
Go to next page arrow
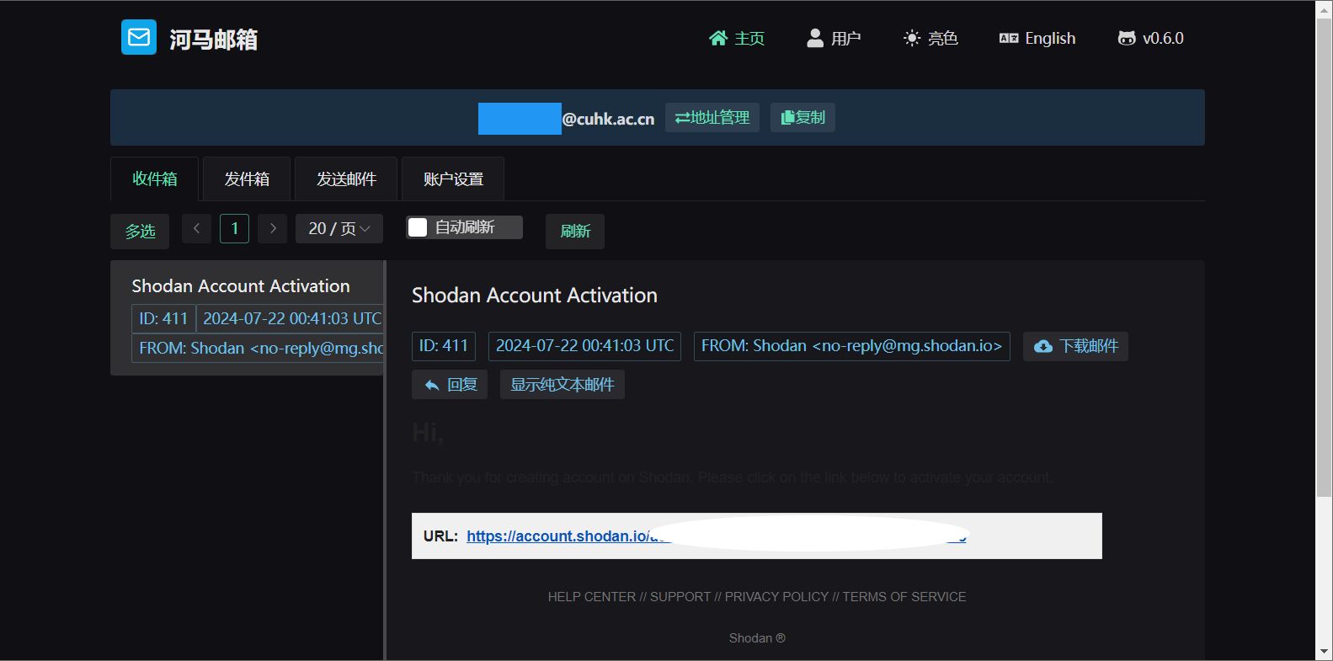(x=273, y=228)
